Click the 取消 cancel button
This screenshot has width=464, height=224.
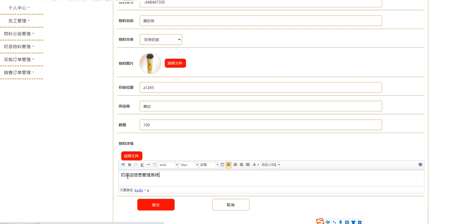[231, 205]
